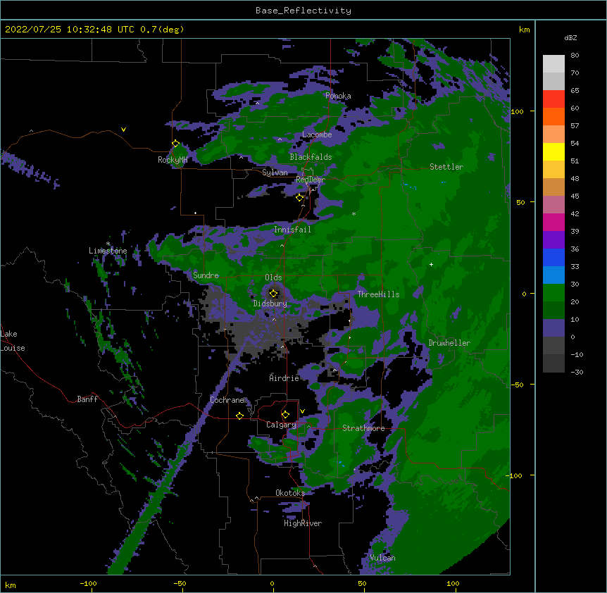Select the RockyMH label
The width and height of the screenshot is (607, 593).
click(x=173, y=160)
